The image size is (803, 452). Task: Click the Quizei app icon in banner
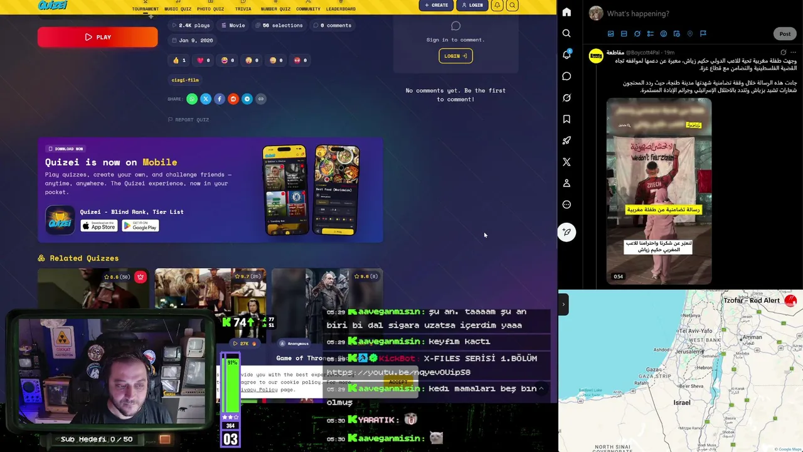[60, 220]
